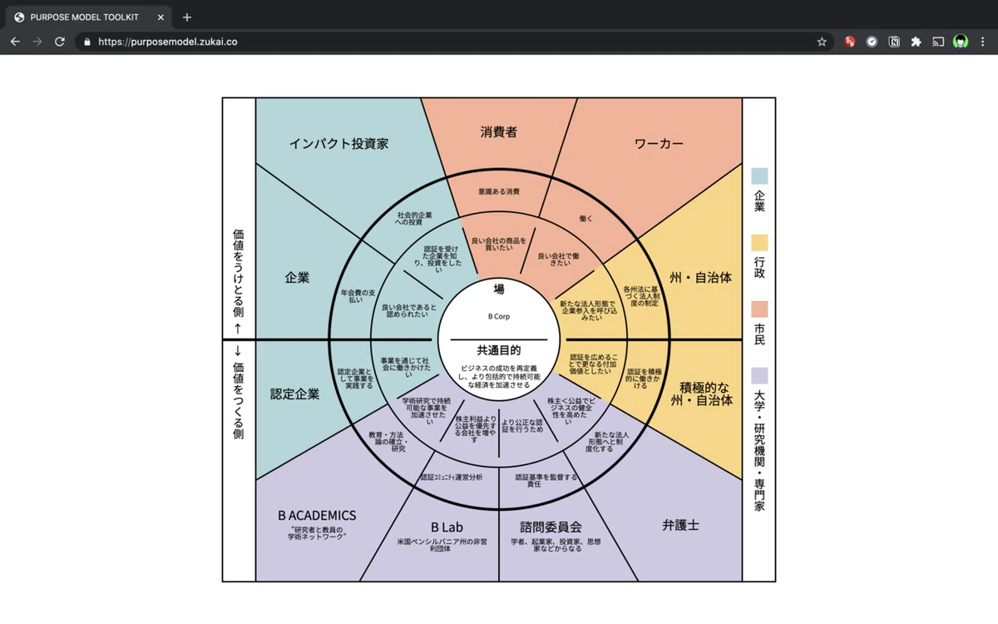Open the Chrome profile avatar
The image size is (998, 624).
(x=961, y=42)
